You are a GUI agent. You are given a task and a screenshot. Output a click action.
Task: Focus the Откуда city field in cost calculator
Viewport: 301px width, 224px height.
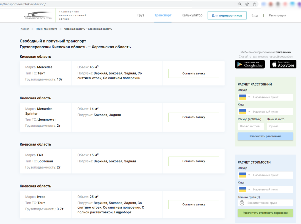[x=272, y=175]
